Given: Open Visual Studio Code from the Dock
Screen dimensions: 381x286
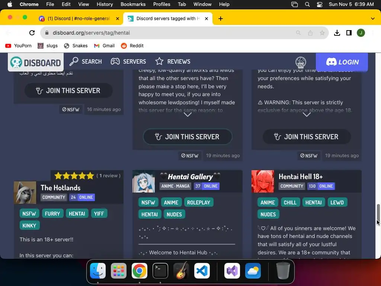Looking at the screenshot, I should [x=202, y=271].
